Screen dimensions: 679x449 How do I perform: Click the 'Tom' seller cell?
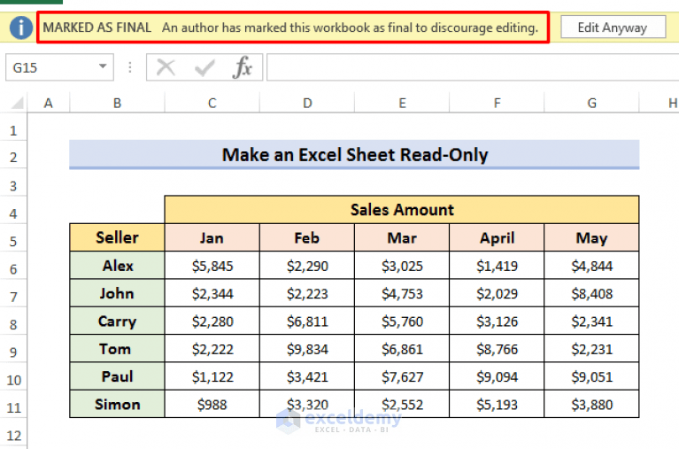click(117, 348)
